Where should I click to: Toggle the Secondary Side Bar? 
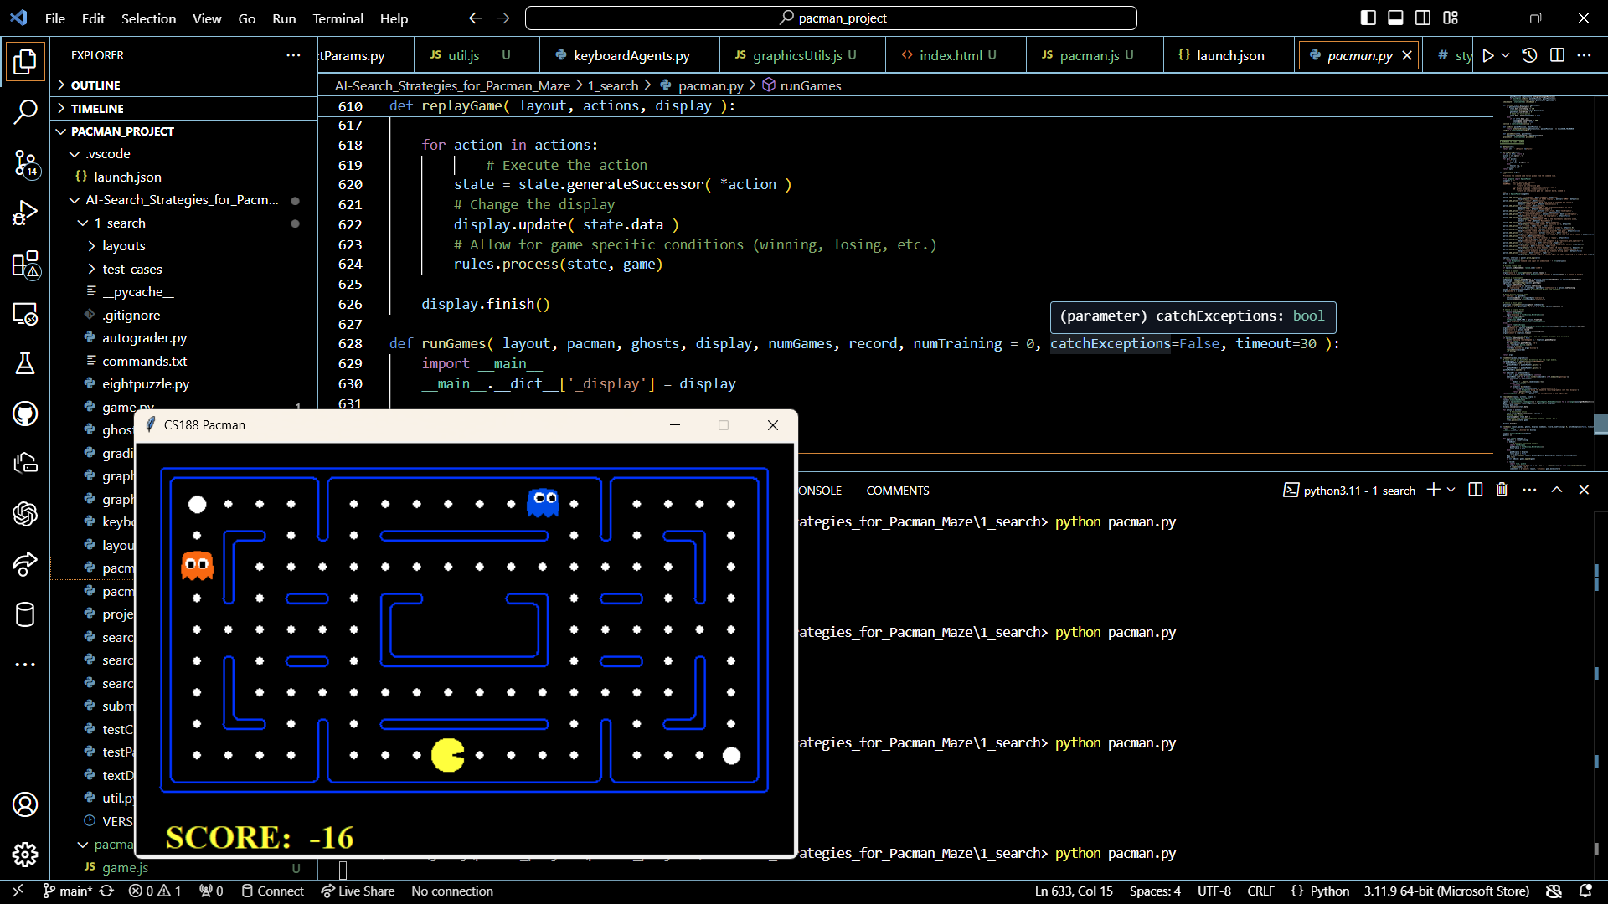[x=1423, y=17]
